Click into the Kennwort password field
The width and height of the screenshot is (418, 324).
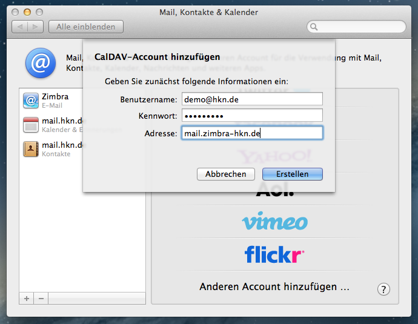(251, 116)
